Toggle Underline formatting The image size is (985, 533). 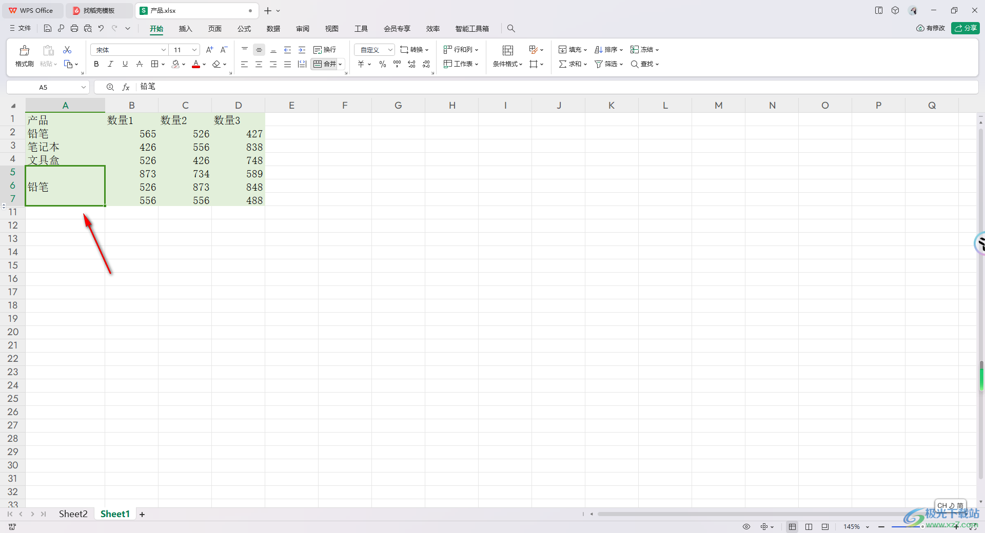tap(125, 64)
